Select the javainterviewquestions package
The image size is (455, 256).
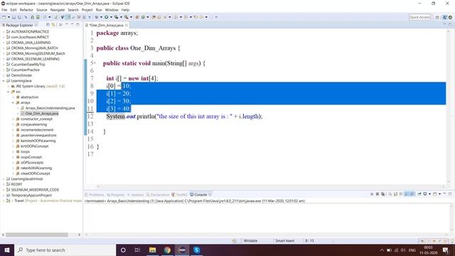38,135
